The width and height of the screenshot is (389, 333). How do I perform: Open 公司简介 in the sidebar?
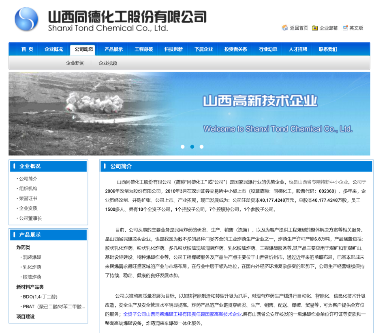(x=28, y=179)
